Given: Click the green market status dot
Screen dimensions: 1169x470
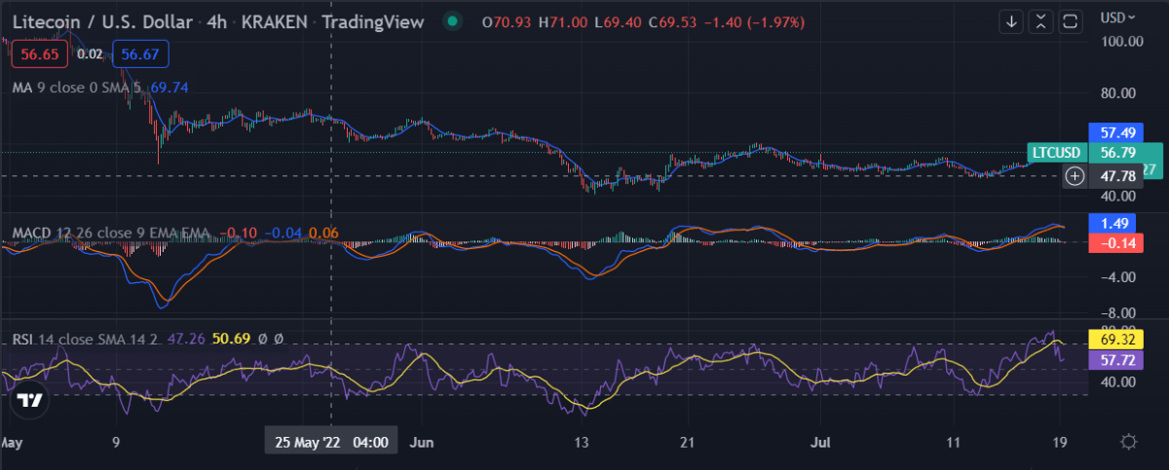Looking at the screenshot, I should coord(451,19).
